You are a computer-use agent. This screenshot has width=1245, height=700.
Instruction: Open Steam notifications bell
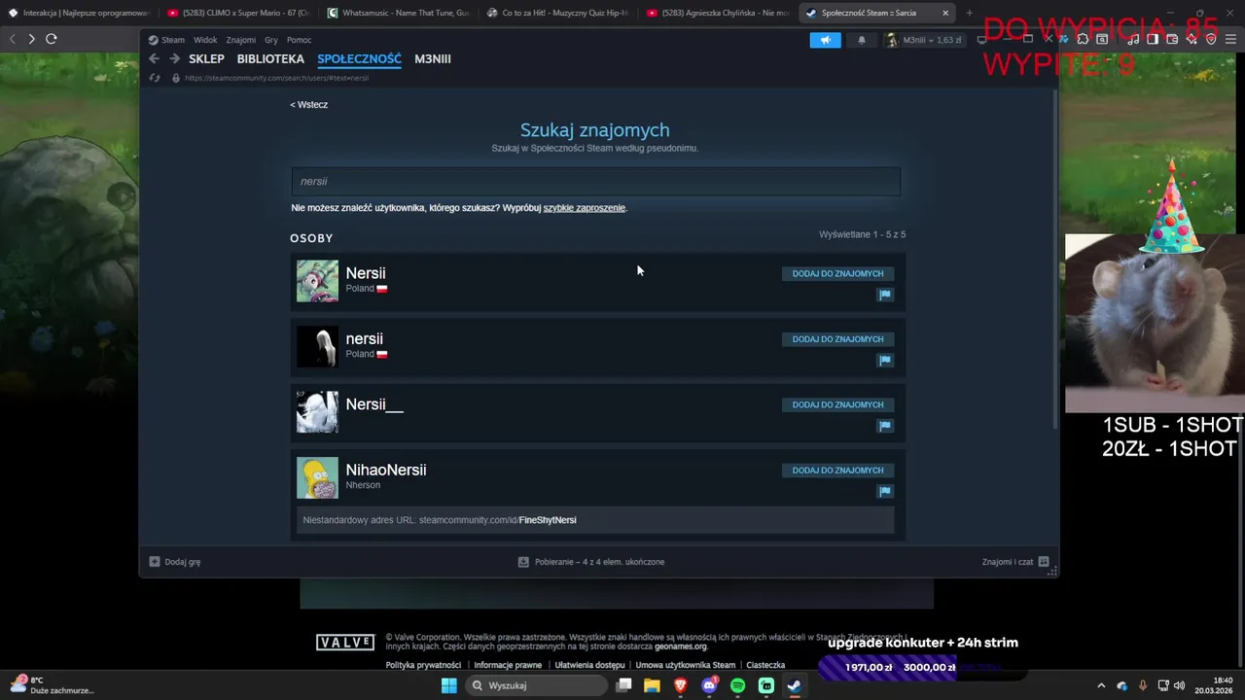point(862,40)
